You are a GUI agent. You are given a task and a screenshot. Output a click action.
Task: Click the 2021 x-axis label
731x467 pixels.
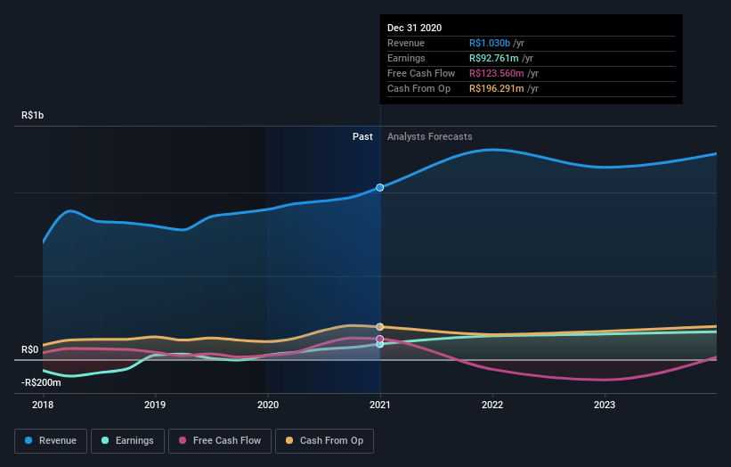(380, 405)
